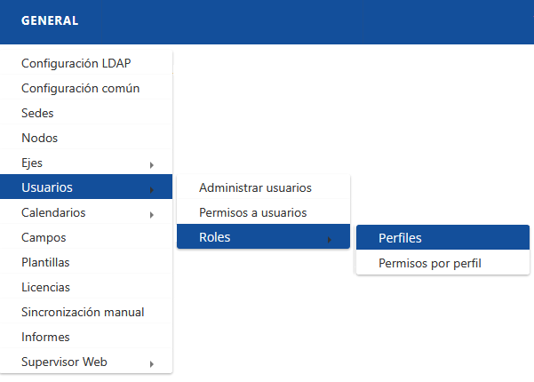
Task: Click the GENERAL menu header
Action: pyautogui.click(x=50, y=20)
